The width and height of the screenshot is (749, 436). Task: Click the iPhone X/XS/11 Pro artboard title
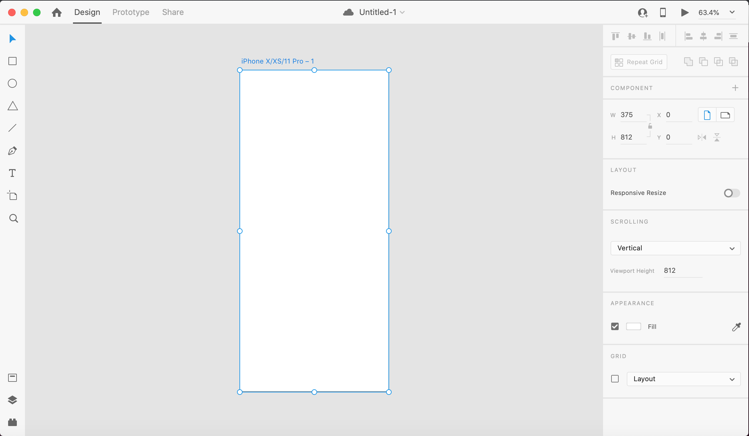coord(277,61)
